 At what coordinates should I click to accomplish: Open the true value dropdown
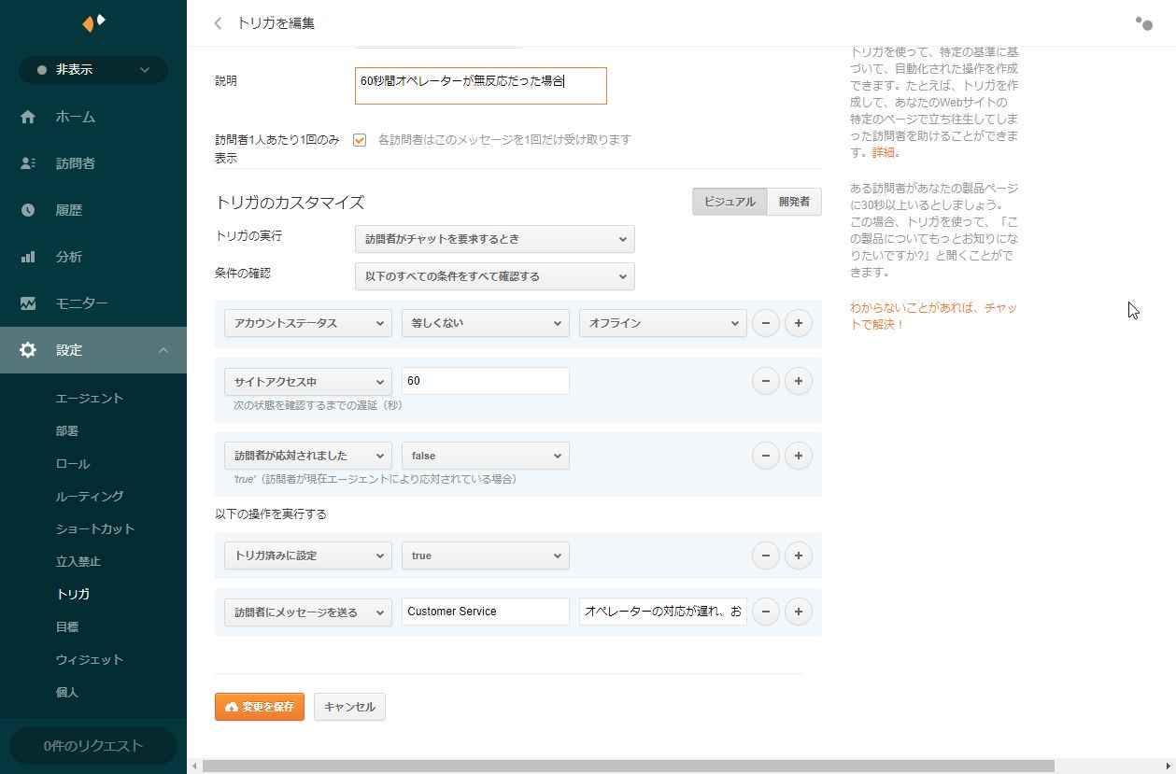tap(486, 556)
